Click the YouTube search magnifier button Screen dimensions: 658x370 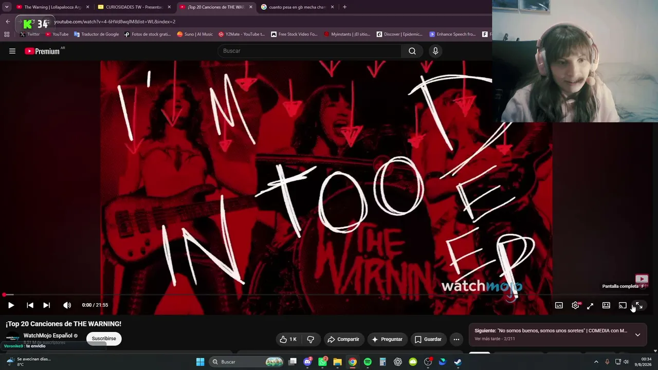(x=412, y=51)
